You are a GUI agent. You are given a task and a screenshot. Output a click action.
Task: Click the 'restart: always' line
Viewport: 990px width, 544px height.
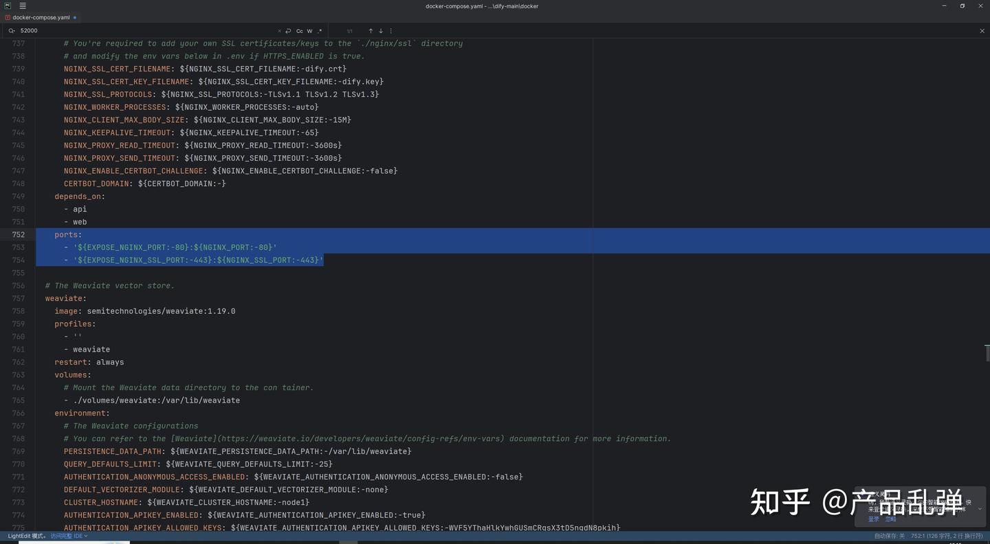pos(89,362)
